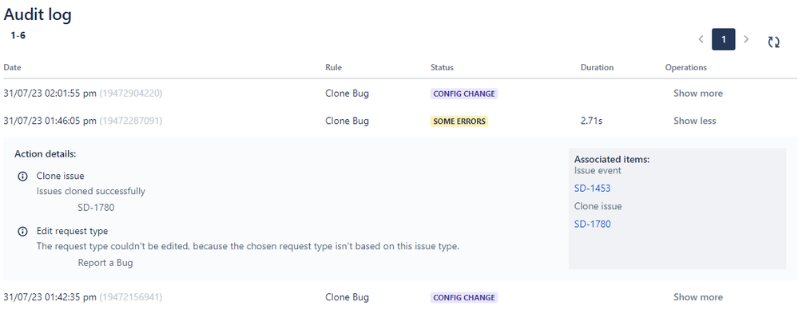Click the Date column header
This screenshot has height=310, width=798.
click(12, 67)
